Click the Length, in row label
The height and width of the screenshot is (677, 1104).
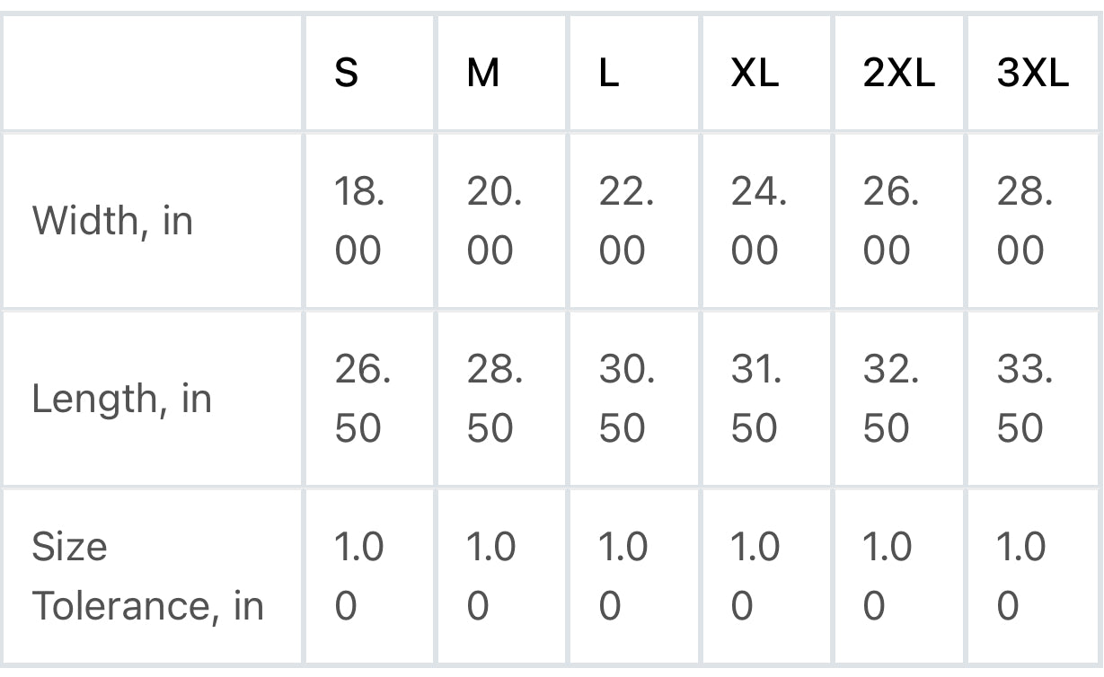121,399
